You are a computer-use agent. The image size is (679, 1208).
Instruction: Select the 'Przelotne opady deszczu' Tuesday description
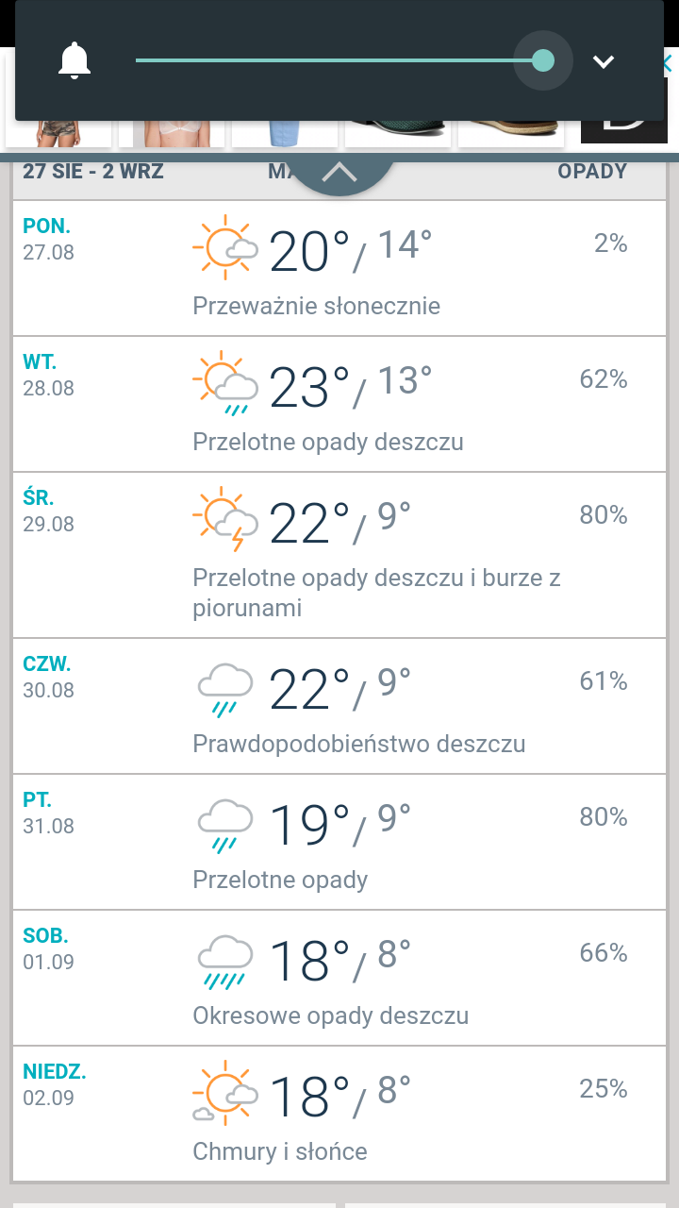328,442
